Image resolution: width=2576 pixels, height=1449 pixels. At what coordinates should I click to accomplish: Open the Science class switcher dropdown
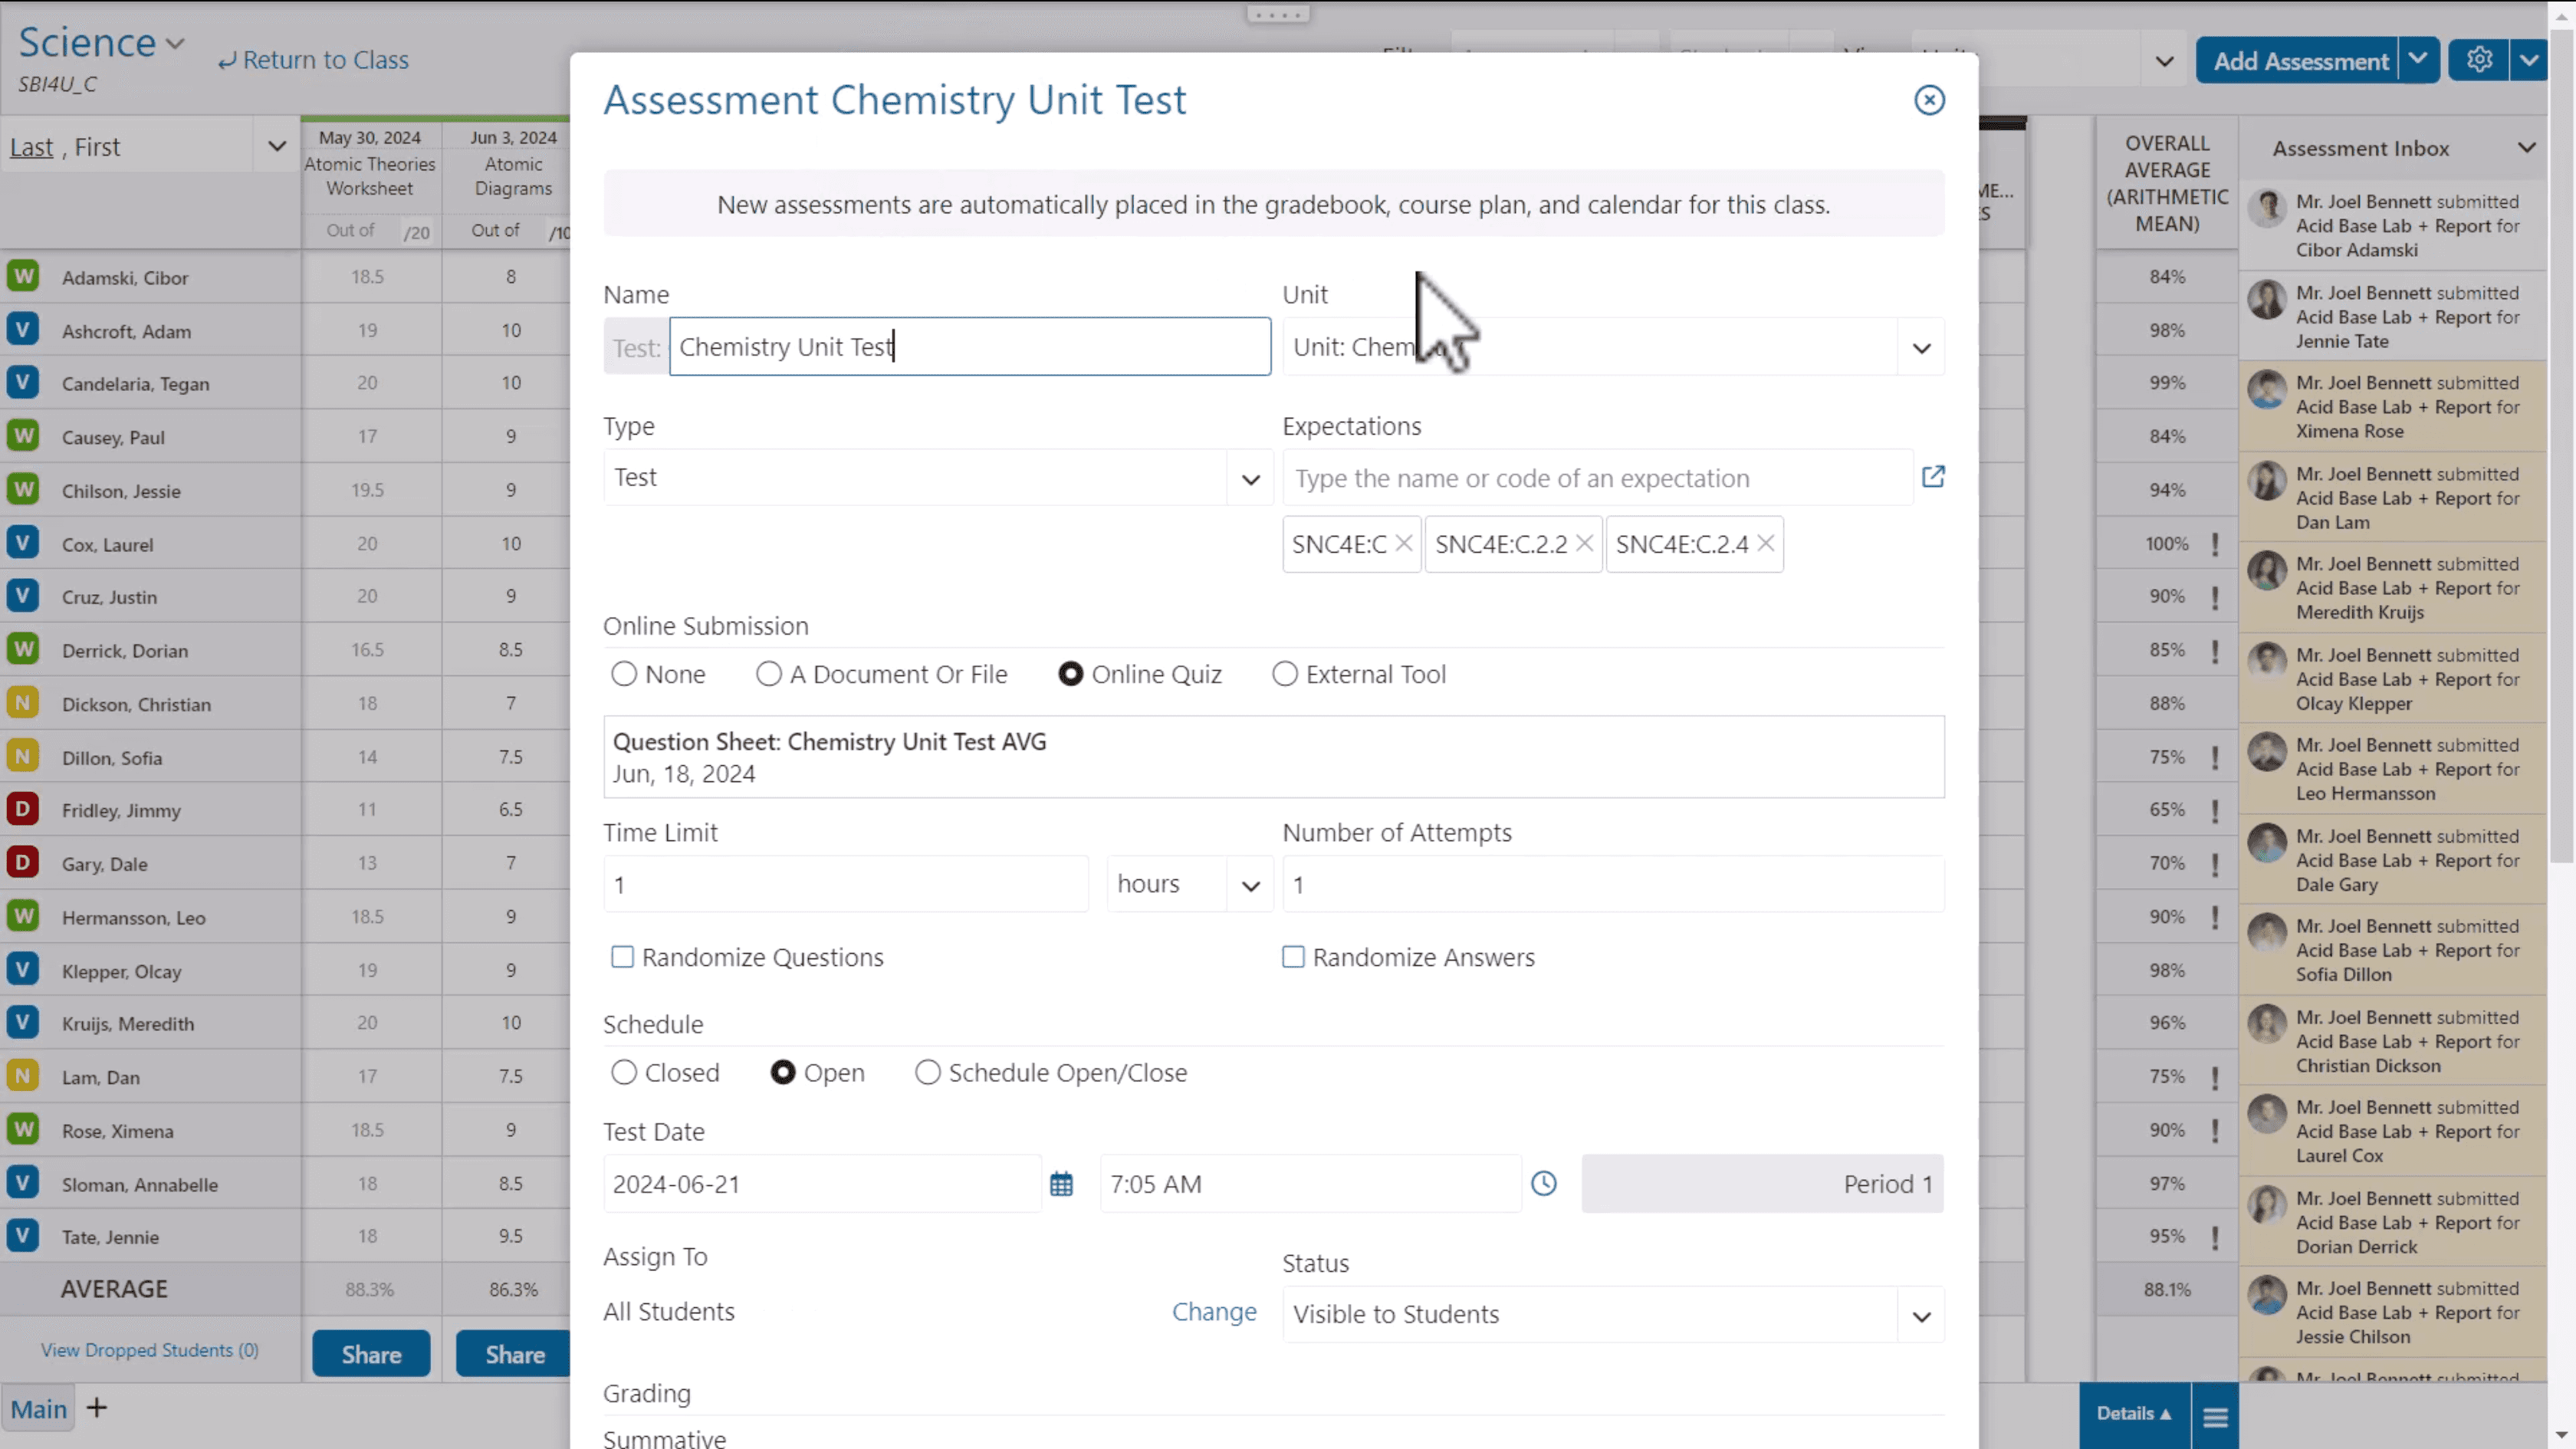[175, 44]
